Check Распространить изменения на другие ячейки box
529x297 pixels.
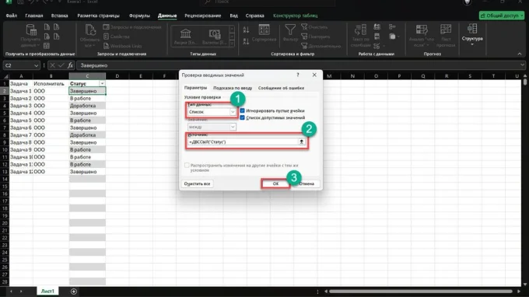tap(187, 166)
